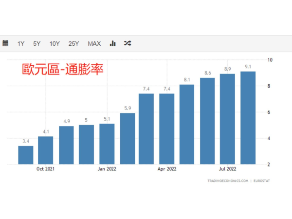
Task: Choose the 10Y time range
Action: pos(55,43)
